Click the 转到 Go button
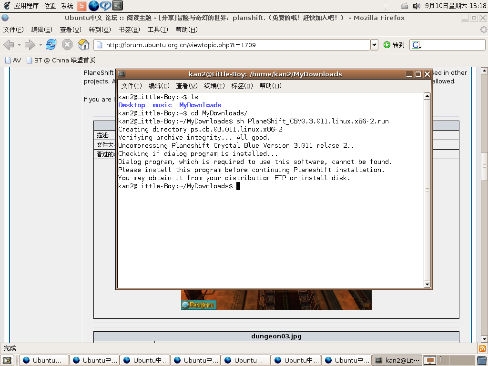This screenshot has height=366, width=488. coord(394,45)
